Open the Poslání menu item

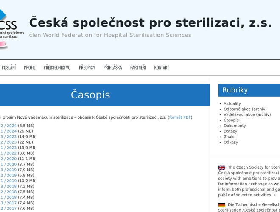coord(8,67)
